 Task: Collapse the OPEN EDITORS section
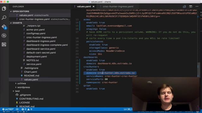(21, 11)
